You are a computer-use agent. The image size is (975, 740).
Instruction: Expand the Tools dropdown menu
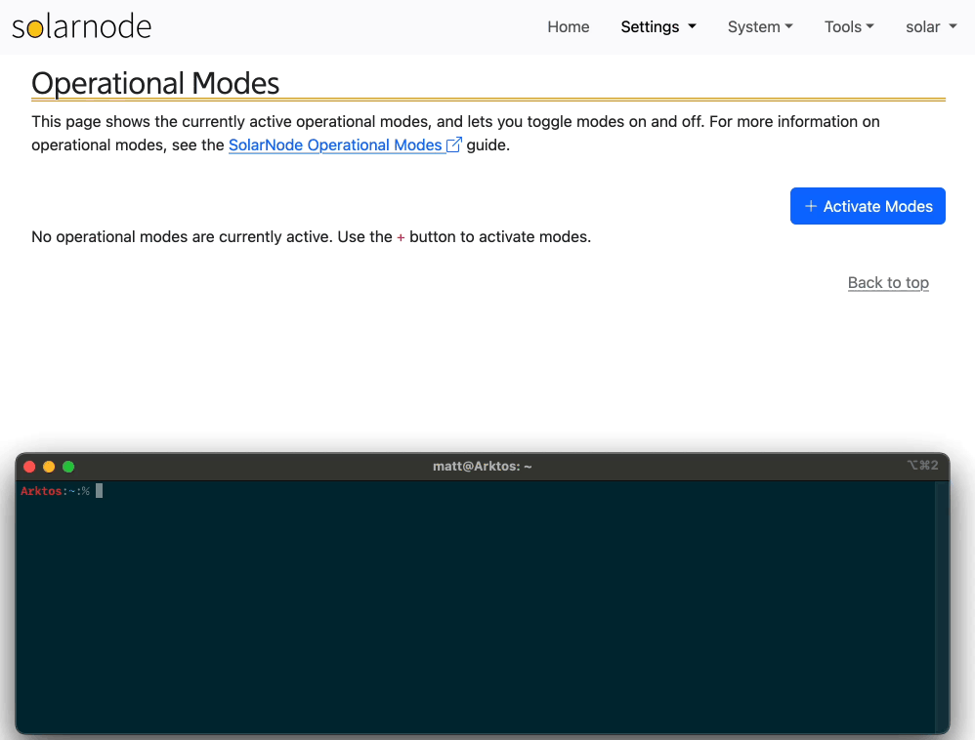pyautogui.click(x=849, y=26)
